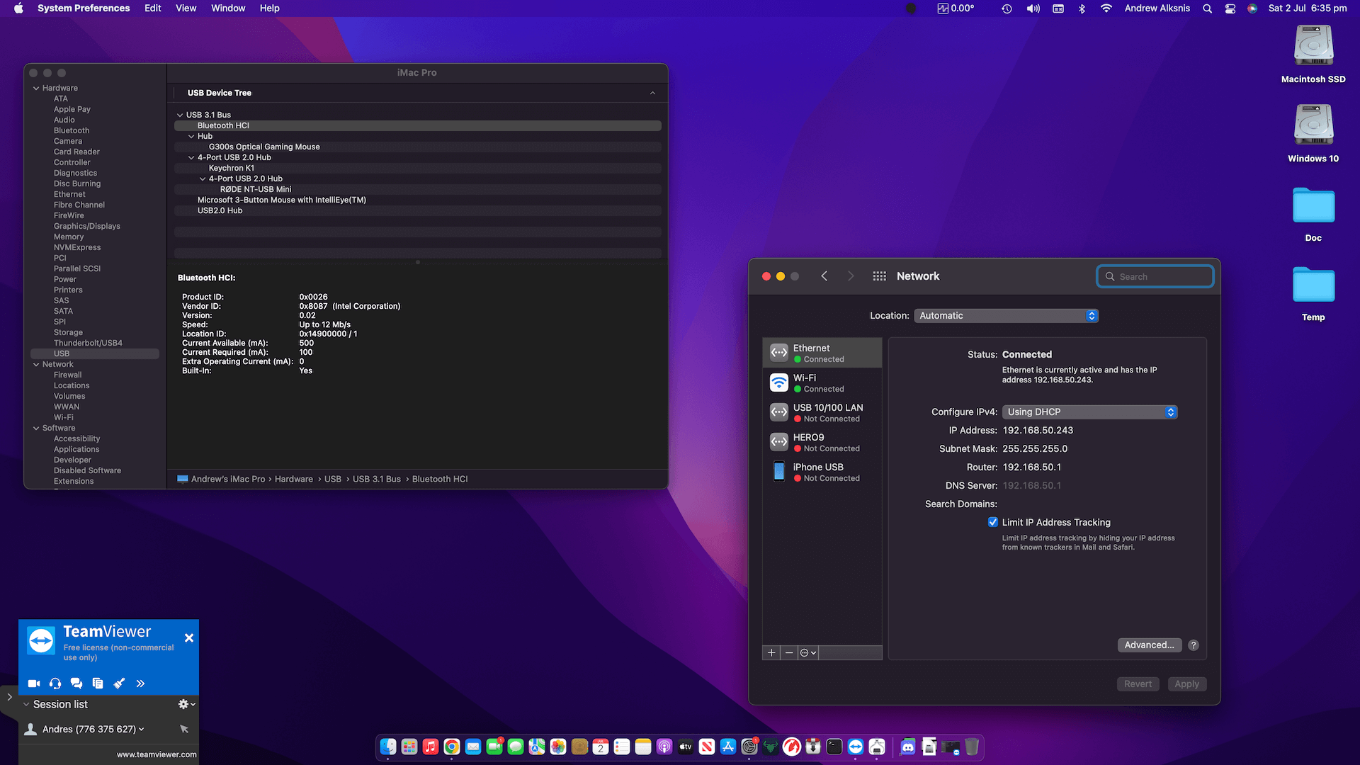Click TeamViewer file transfer documents icon
Viewport: 1360px width, 765px height.
(98, 684)
